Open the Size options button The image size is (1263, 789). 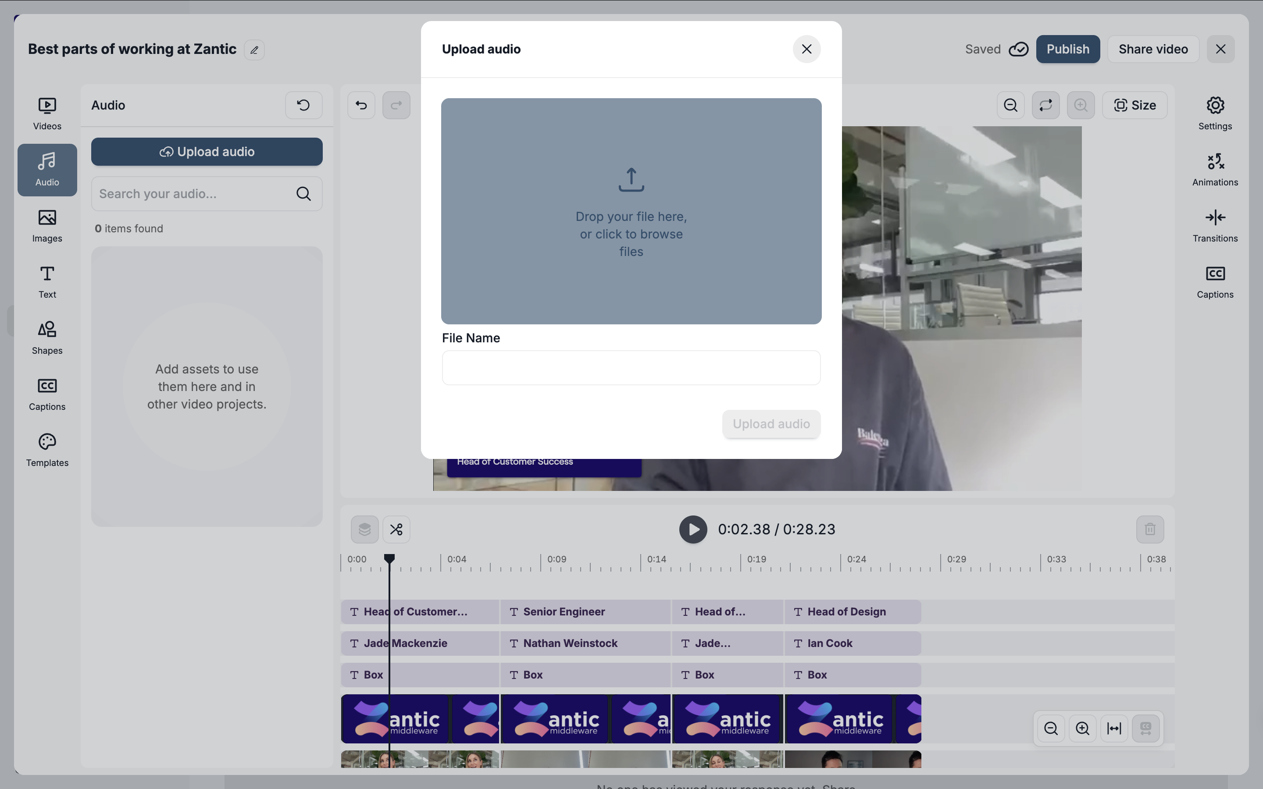tap(1135, 105)
